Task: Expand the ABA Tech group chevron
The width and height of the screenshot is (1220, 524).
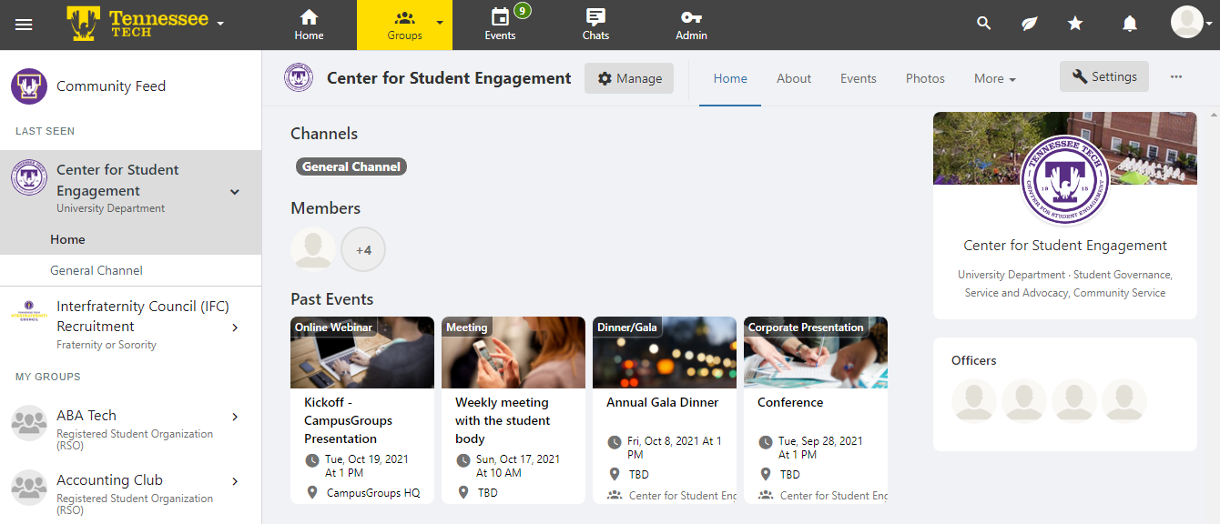Action: click(235, 417)
